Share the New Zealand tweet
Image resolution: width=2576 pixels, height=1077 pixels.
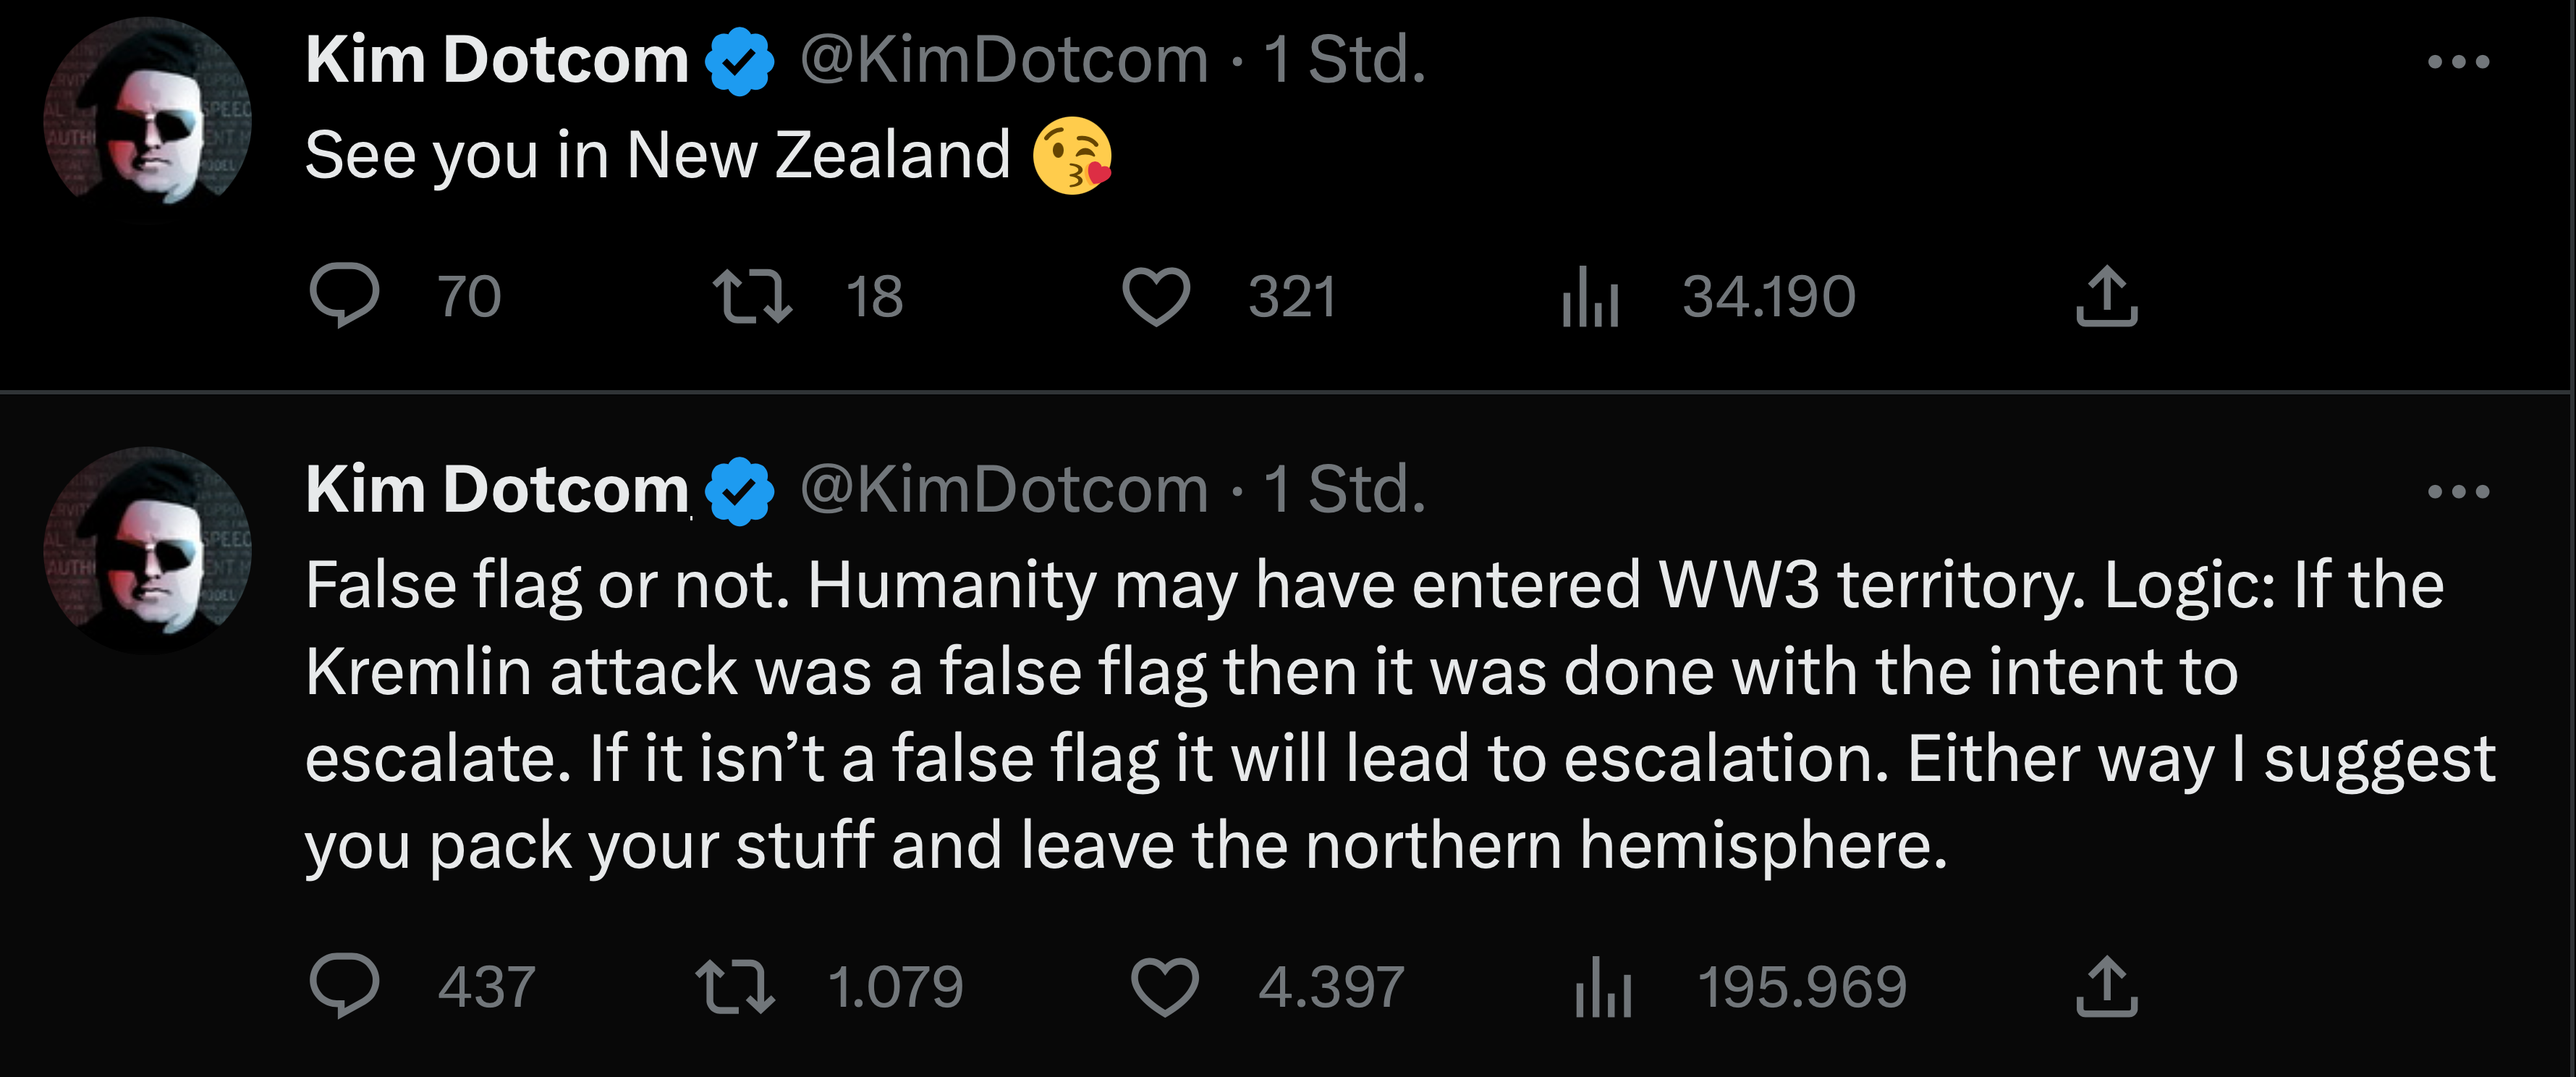click(x=2106, y=296)
